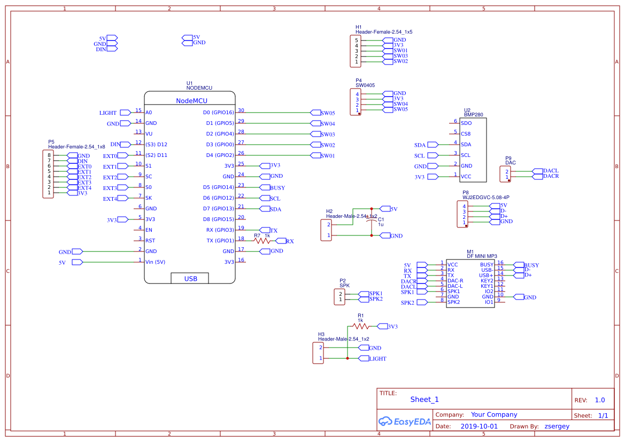Click the DAC-R pin name on M1
625x442 pixels.
coord(455,281)
